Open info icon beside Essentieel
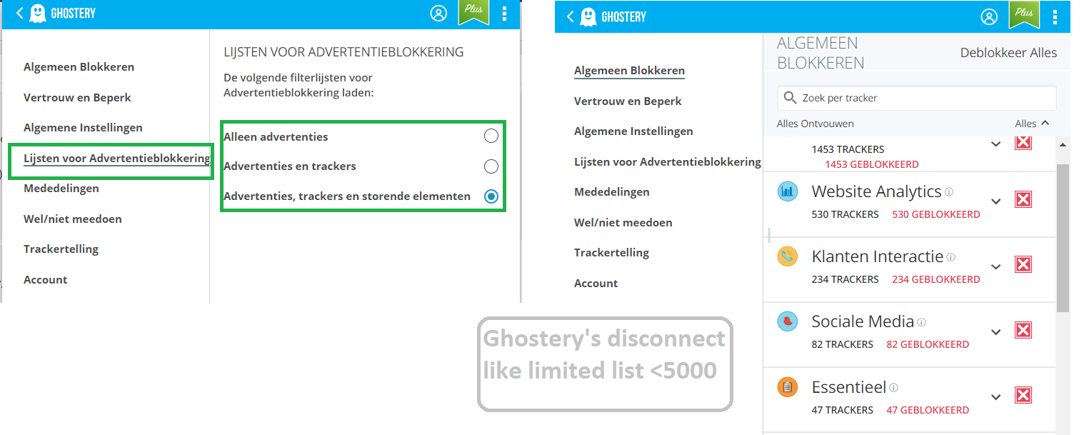Screen dimensions: 1084x435 [x=893, y=389]
